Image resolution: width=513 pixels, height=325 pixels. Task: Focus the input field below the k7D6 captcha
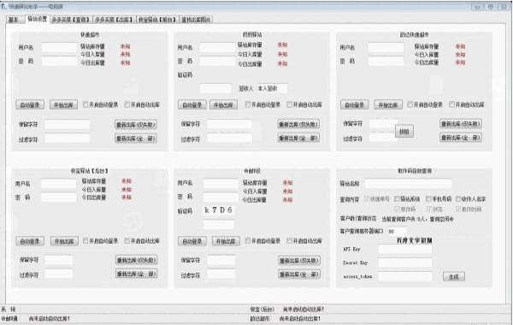click(x=219, y=225)
